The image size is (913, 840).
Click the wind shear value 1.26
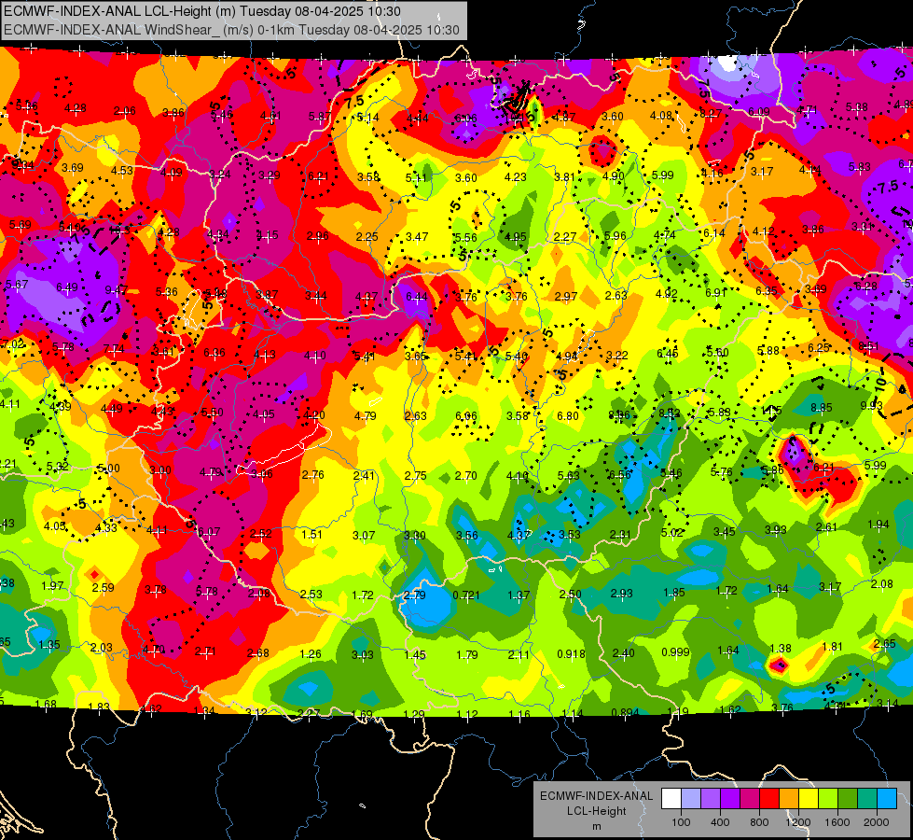[311, 654]
